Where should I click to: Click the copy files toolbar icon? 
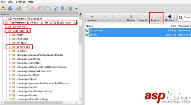click(19, 8)
